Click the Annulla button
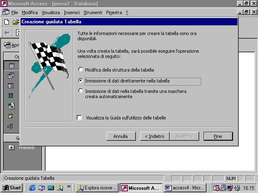Viewport: 258px width, 193px height. (x=121, y=136)
